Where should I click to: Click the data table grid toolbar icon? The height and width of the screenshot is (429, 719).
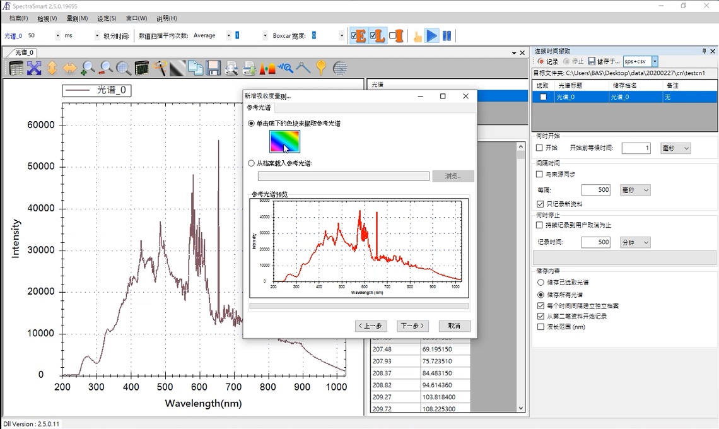[x=16, y=68]
